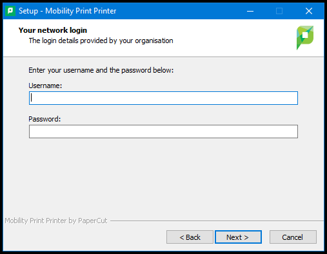Click the greyed-out maximize button
Image resolution: width=327 pixels, height=254 pixels.
279,11
